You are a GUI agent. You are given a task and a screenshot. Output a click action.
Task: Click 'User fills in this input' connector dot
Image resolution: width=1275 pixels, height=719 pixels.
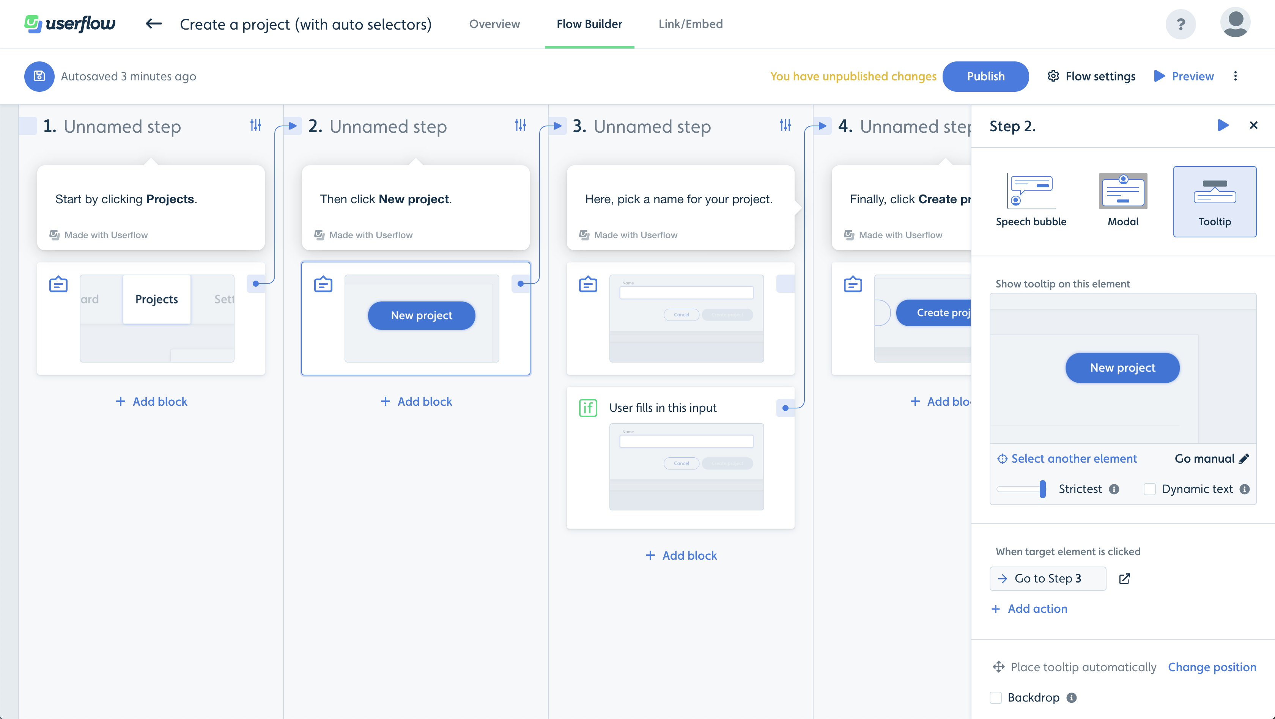[785, 408]
